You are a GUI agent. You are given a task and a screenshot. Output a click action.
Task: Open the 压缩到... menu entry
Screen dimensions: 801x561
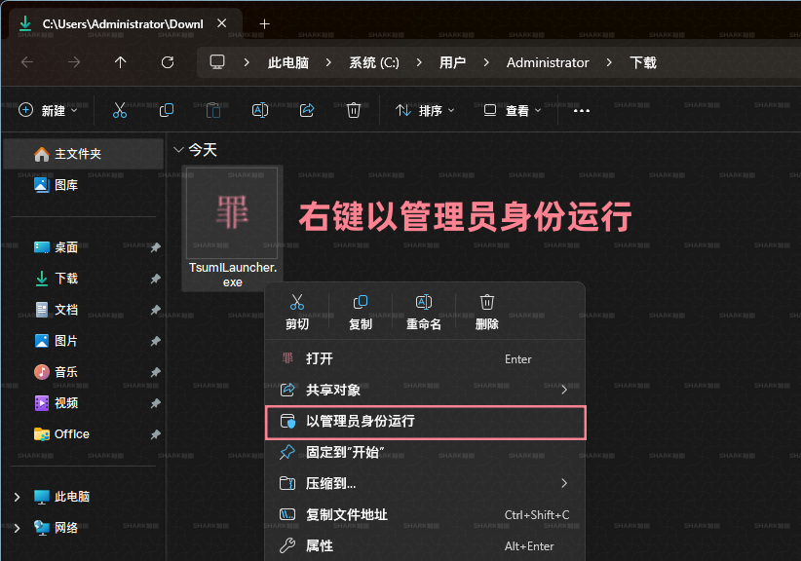coord(425,483)
